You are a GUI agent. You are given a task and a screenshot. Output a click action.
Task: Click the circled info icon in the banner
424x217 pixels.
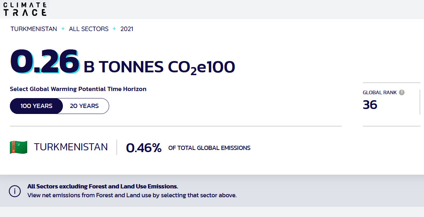14,191
